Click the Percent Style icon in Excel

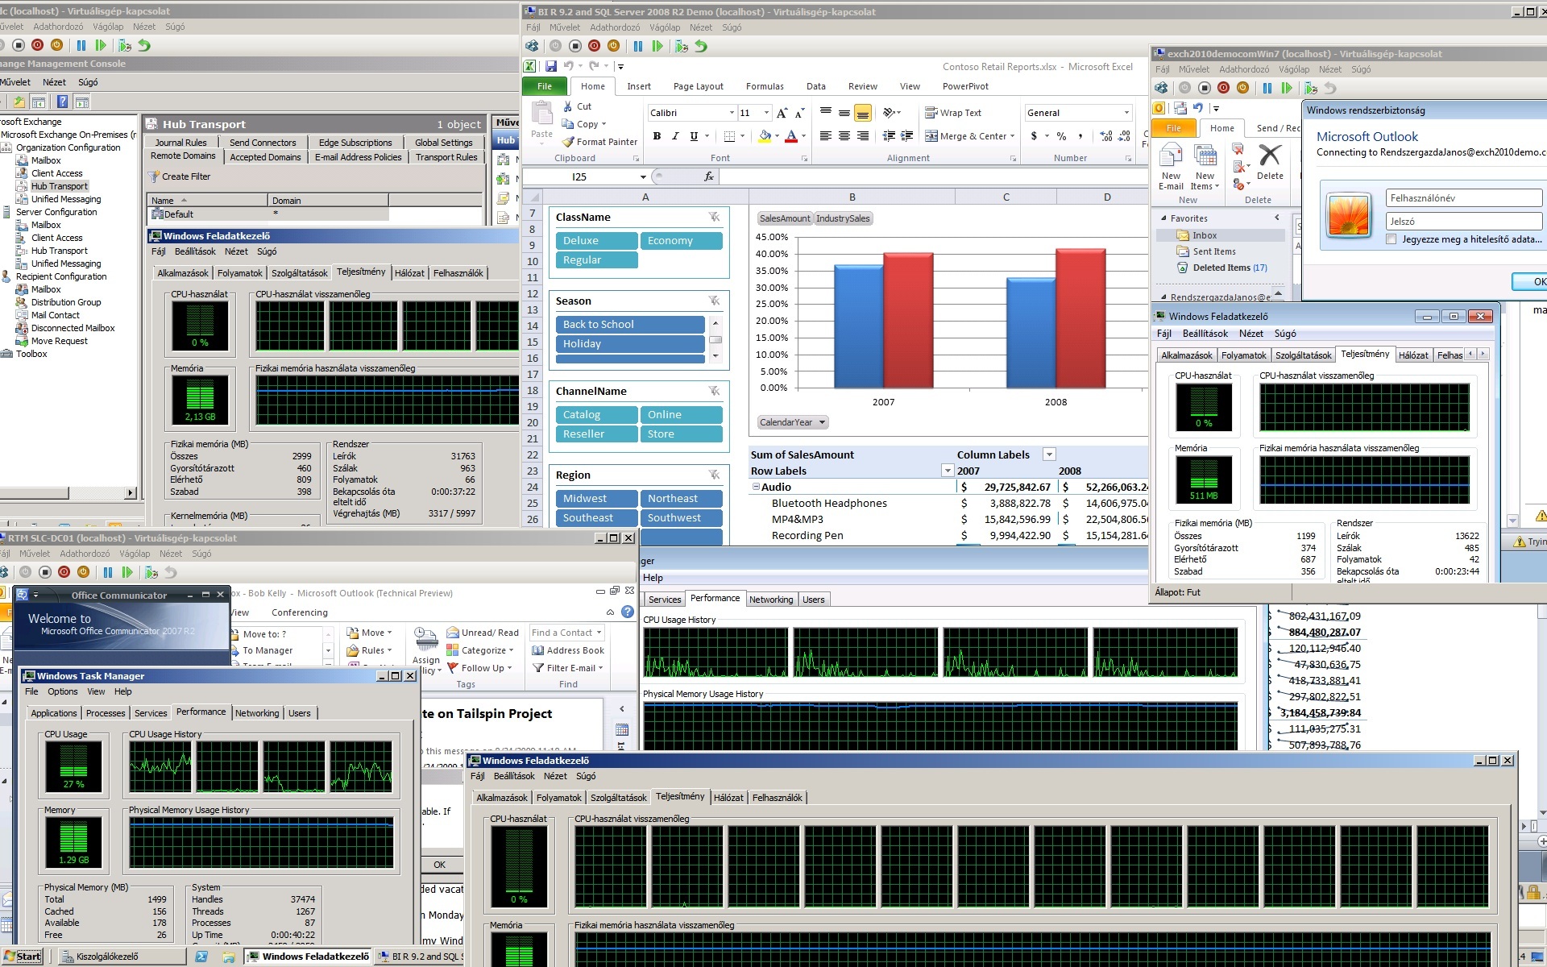pos(1062,136)
